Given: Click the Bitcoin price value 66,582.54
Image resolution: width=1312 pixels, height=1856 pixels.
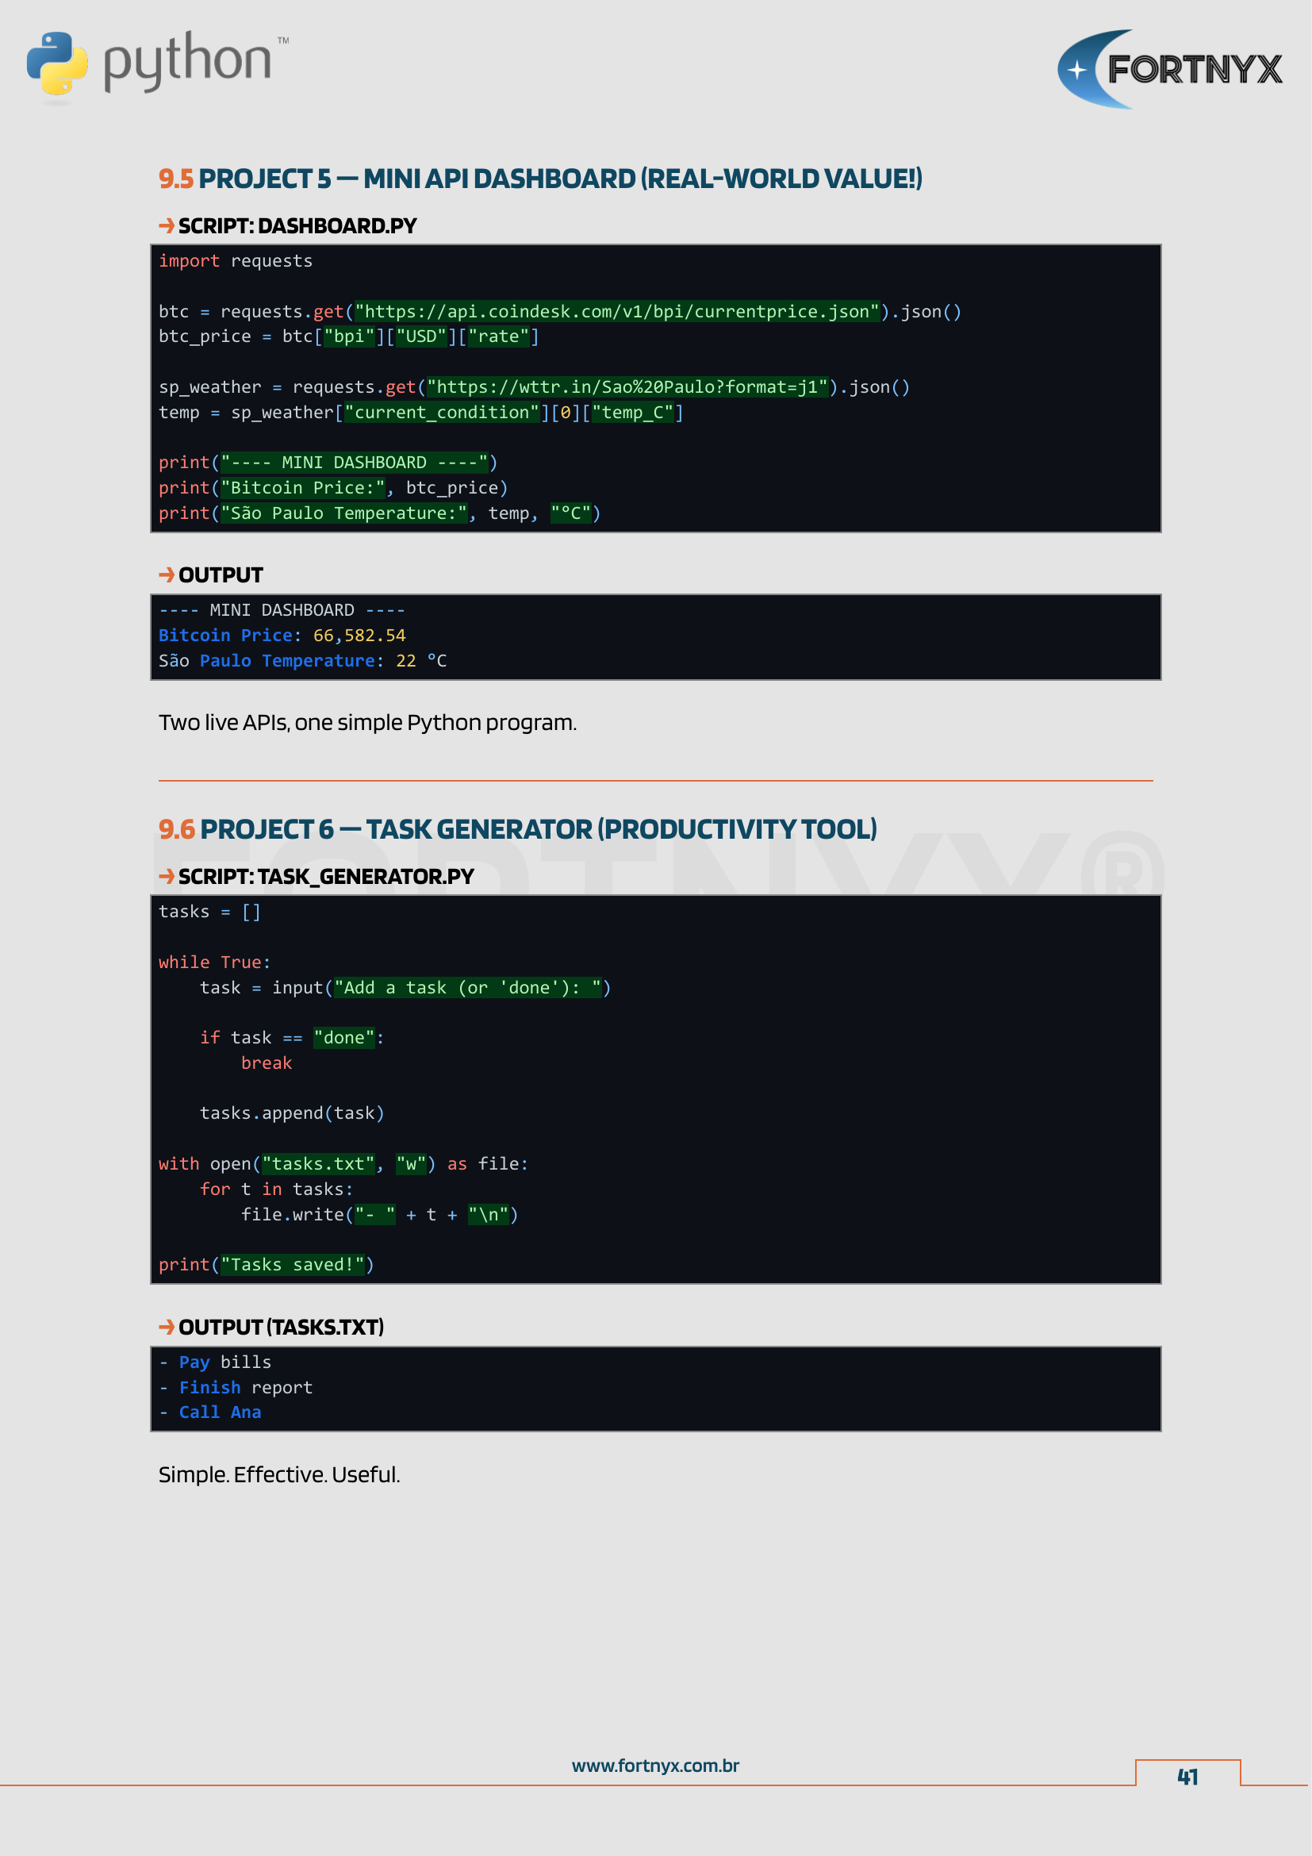Looking at the screenshot, I should [x=359, y=636].
